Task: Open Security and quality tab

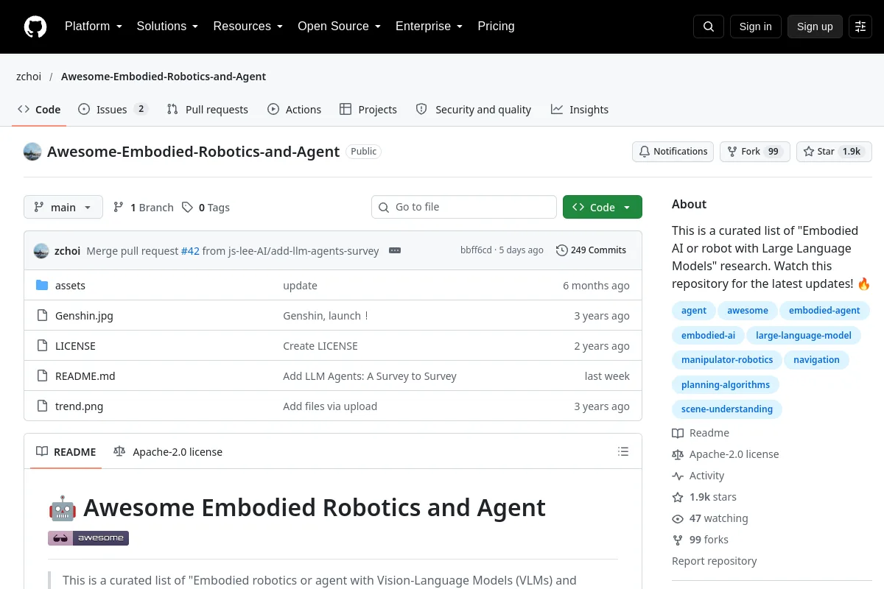Action: coord(473,110)
